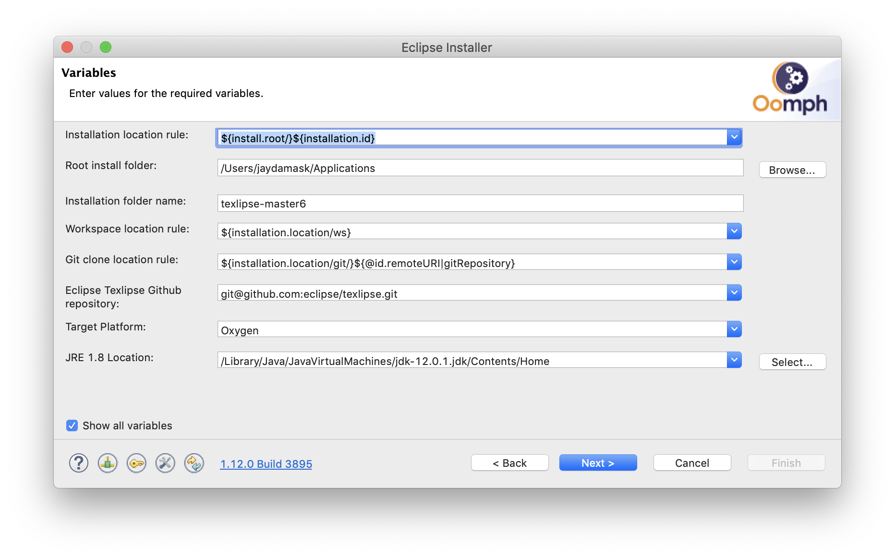The image size is (895, 559).
Task: Open the JRE 1.8 Location dropdown
Action: click(734, 360)
